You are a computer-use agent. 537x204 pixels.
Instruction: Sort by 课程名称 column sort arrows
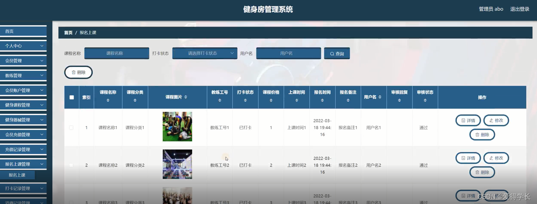pyautogui.click(x=108, y=100)
